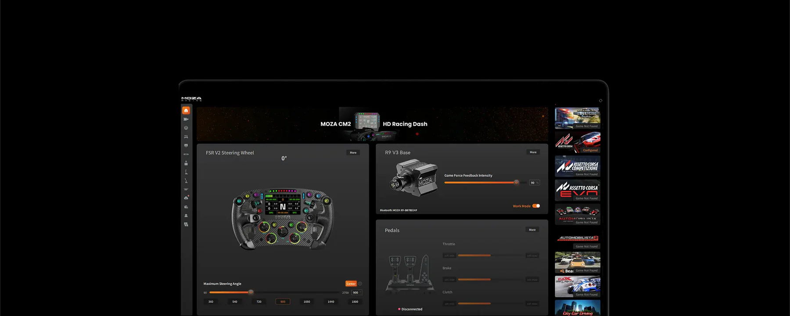Viewport: 790px width, 316px height.
Task: Open the wheel base icon in sidebar
Action: 186,119
